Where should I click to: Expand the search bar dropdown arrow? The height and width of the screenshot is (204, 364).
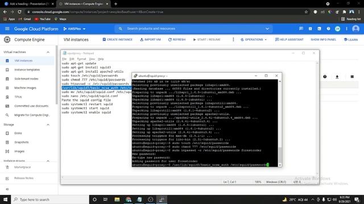click(x=267, y=29)
